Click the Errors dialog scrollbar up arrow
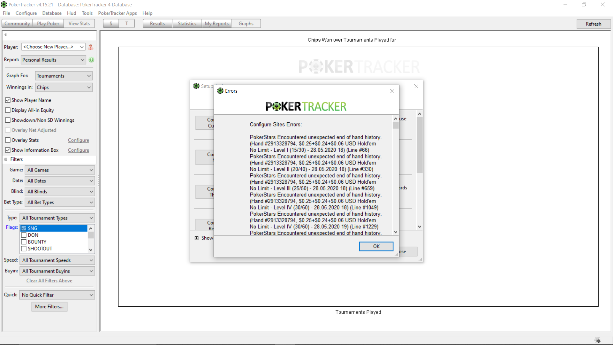The height and width of the screenshot is (345, 613). coord(396,119)
